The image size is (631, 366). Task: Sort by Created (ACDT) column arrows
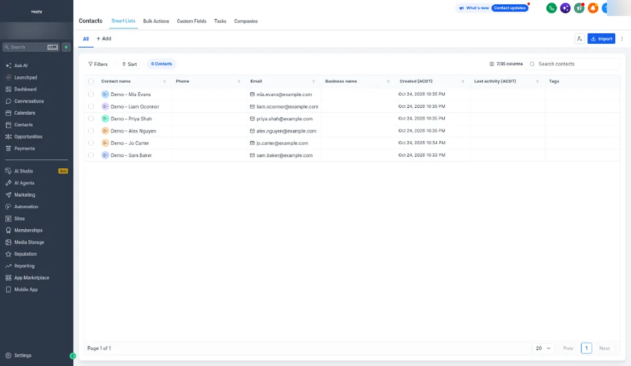(x=463, y=82)
